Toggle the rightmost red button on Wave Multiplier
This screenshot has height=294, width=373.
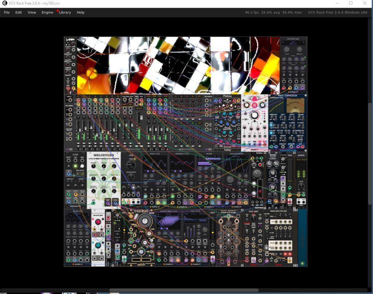click(x=290, y=254)
